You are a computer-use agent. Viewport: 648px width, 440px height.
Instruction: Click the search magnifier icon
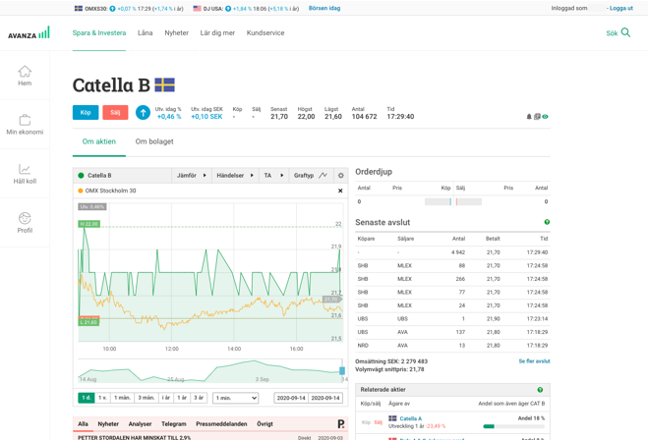[625, 32]
